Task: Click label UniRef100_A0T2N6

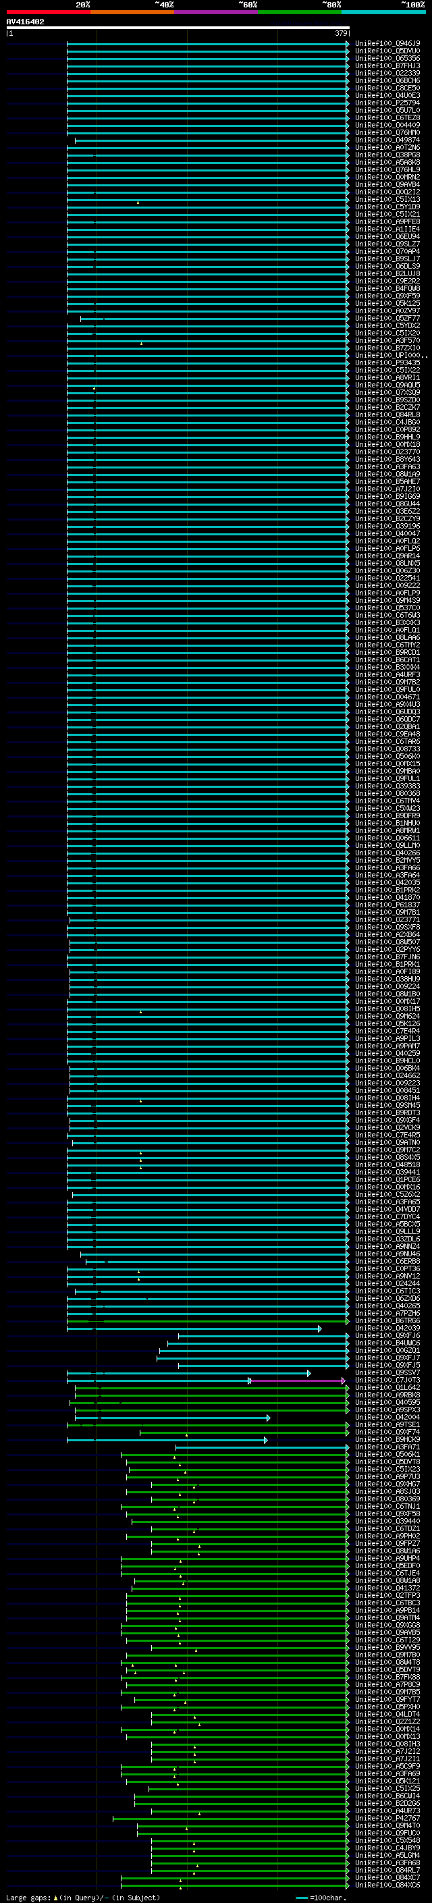Action: tap(387, 148)
